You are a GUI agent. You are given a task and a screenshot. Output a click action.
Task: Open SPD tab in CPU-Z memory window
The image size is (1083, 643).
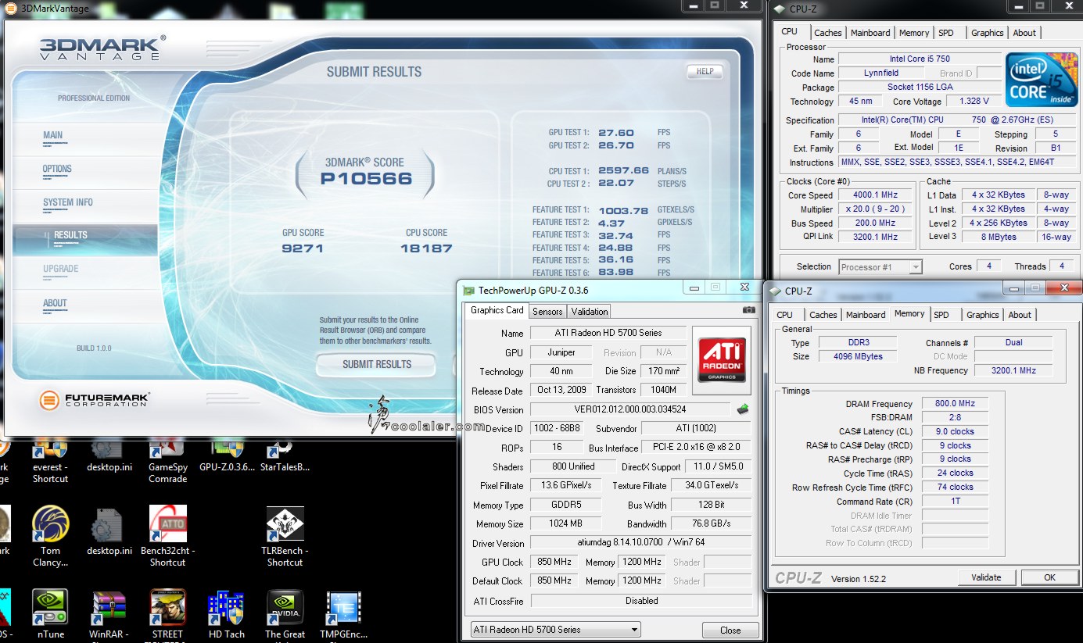click(x=941, y=315)
